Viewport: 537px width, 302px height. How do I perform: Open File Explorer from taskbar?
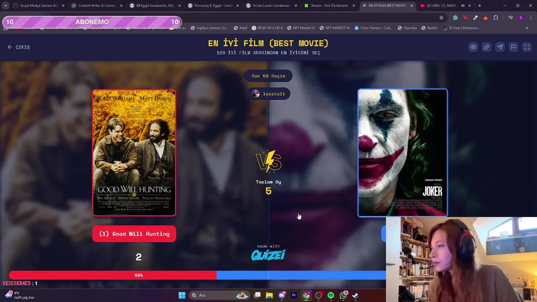tap(269, 295)
